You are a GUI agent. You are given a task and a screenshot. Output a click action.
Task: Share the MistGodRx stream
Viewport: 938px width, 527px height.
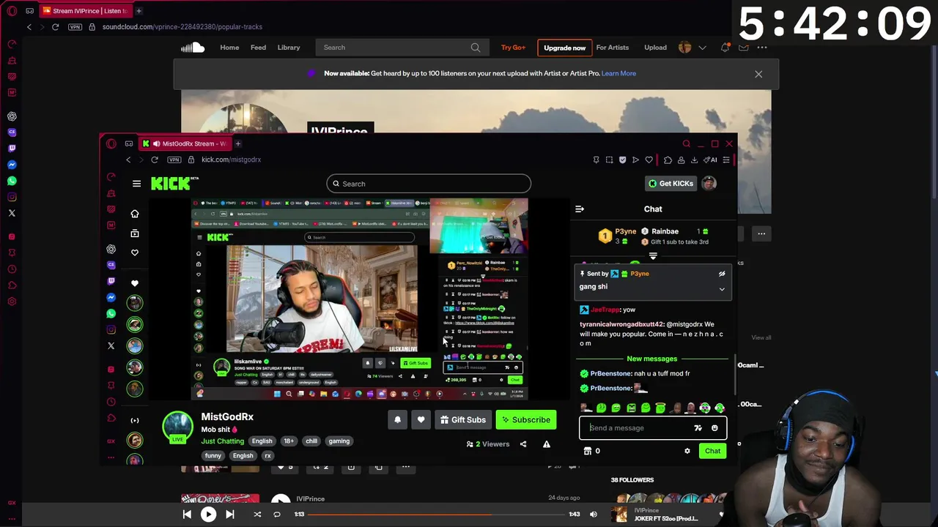point(522,444)
